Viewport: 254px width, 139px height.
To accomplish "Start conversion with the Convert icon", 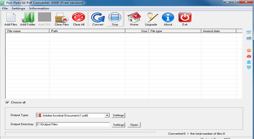I will pos(98,19).
